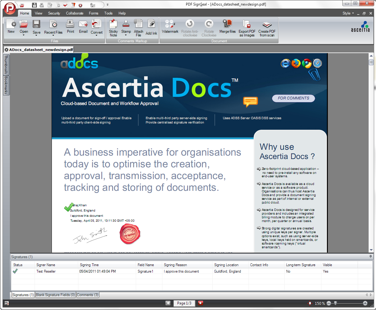Viewport: 376px width, 310px height.
Task: Print the document from the ribbon
Action: 71,27
